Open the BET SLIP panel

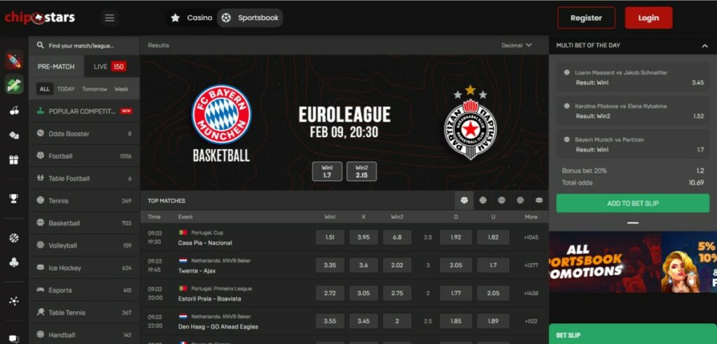[x=633, y=334]
